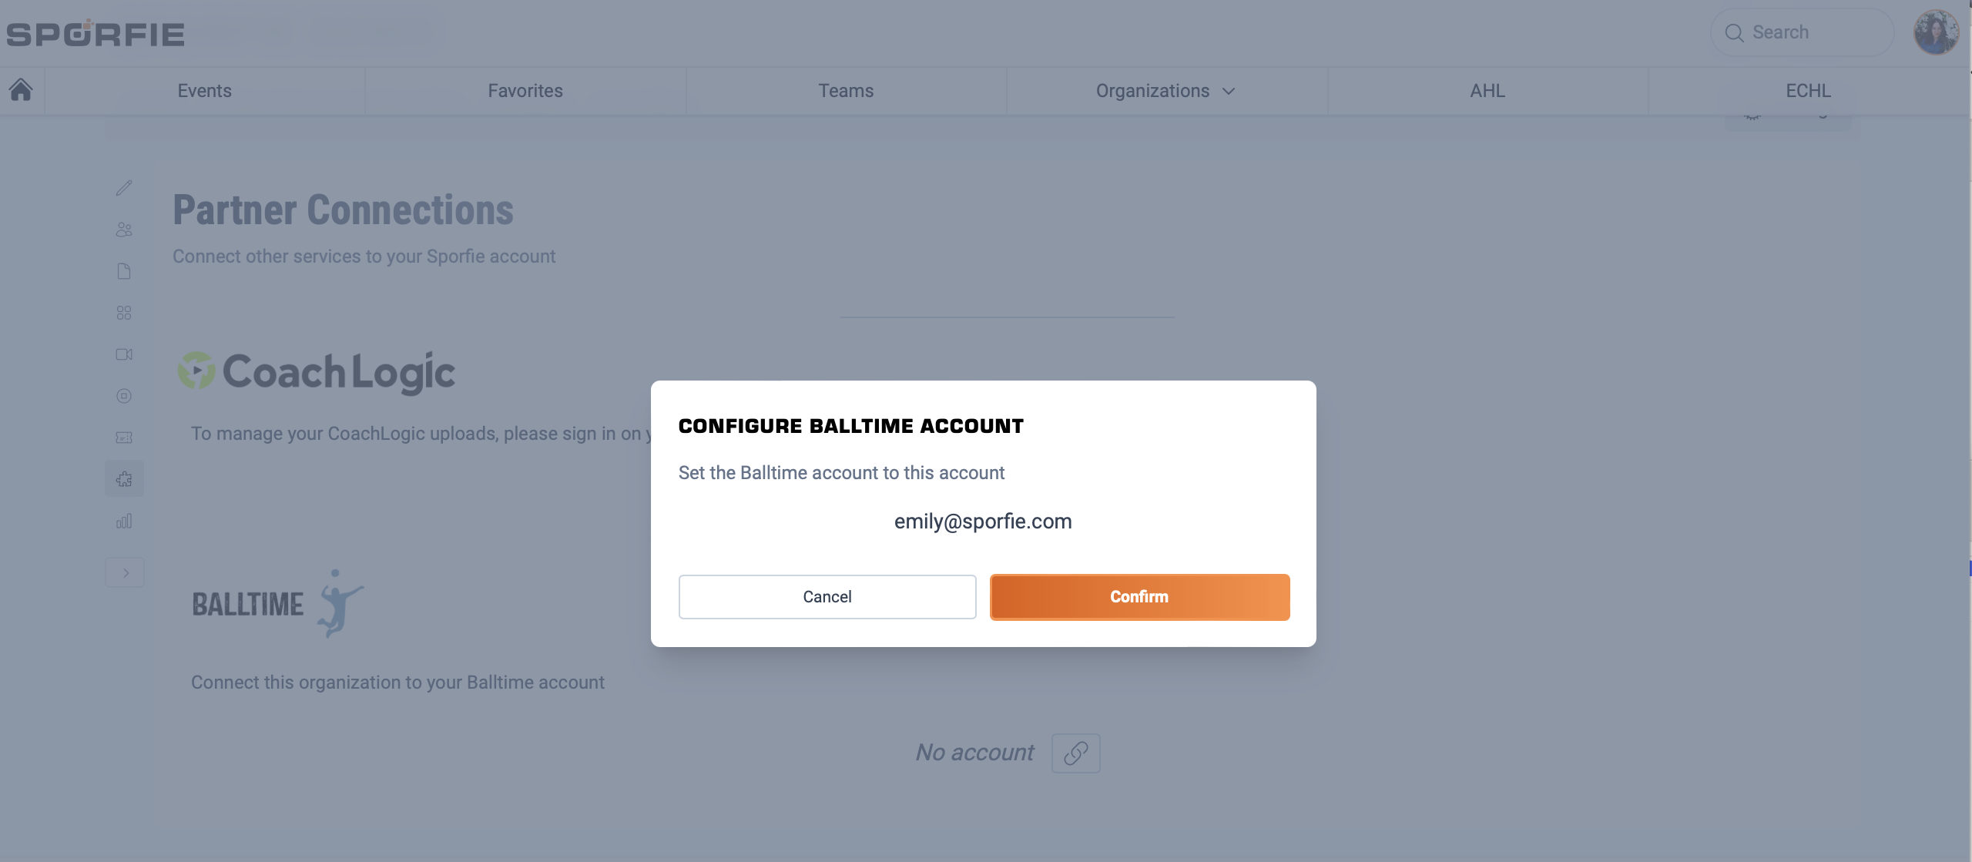This screenshot has height=862, width=1972.
Task: Open the pencil edit icon in sidebar
Action: [x=124, y=188]
